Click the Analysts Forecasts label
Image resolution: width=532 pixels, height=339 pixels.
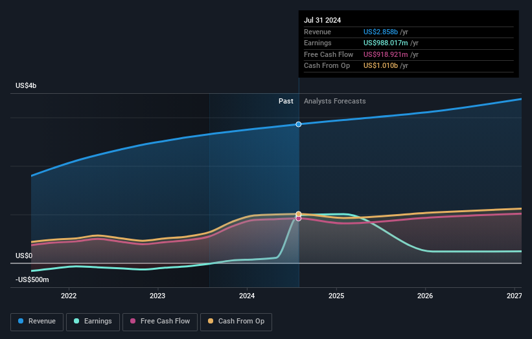[x=334, y=101]
